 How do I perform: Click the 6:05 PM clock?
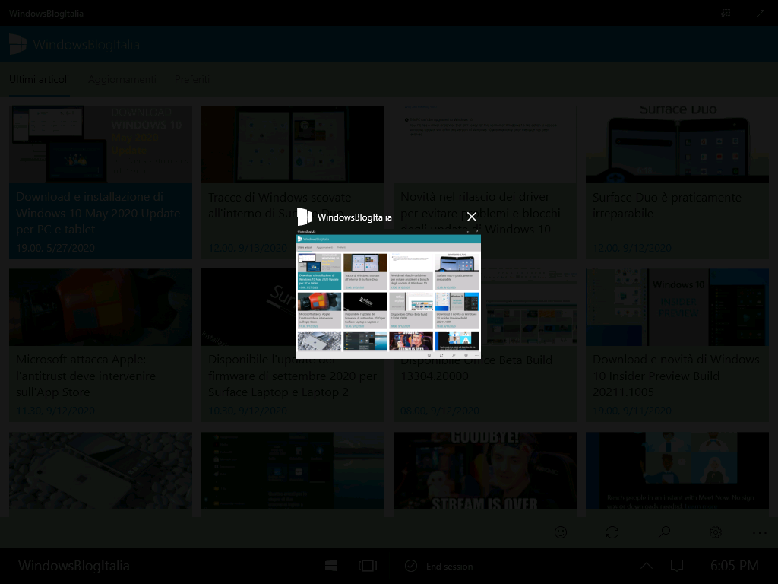coord(735,566)
